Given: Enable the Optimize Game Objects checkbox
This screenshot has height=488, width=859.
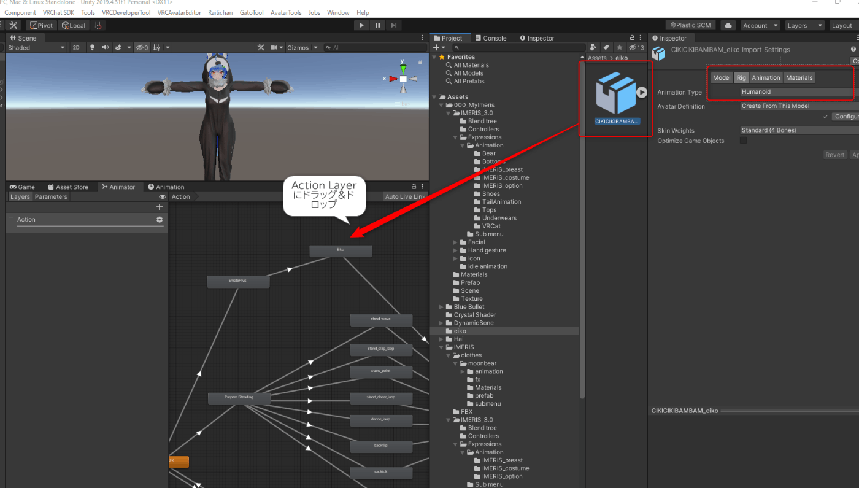Looking at the screenshot, I should pos(744,141).
